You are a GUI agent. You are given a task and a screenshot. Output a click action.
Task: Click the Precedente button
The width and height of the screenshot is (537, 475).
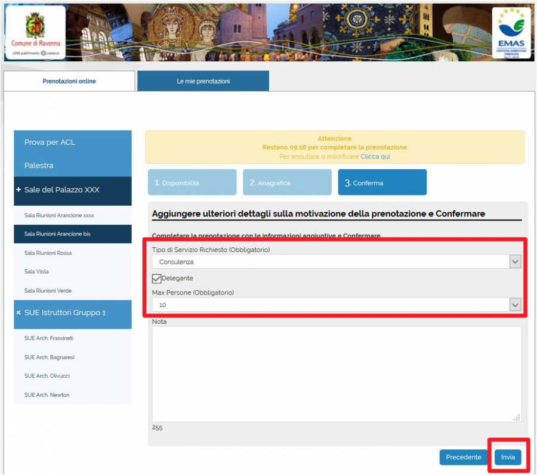coord(464,457)
